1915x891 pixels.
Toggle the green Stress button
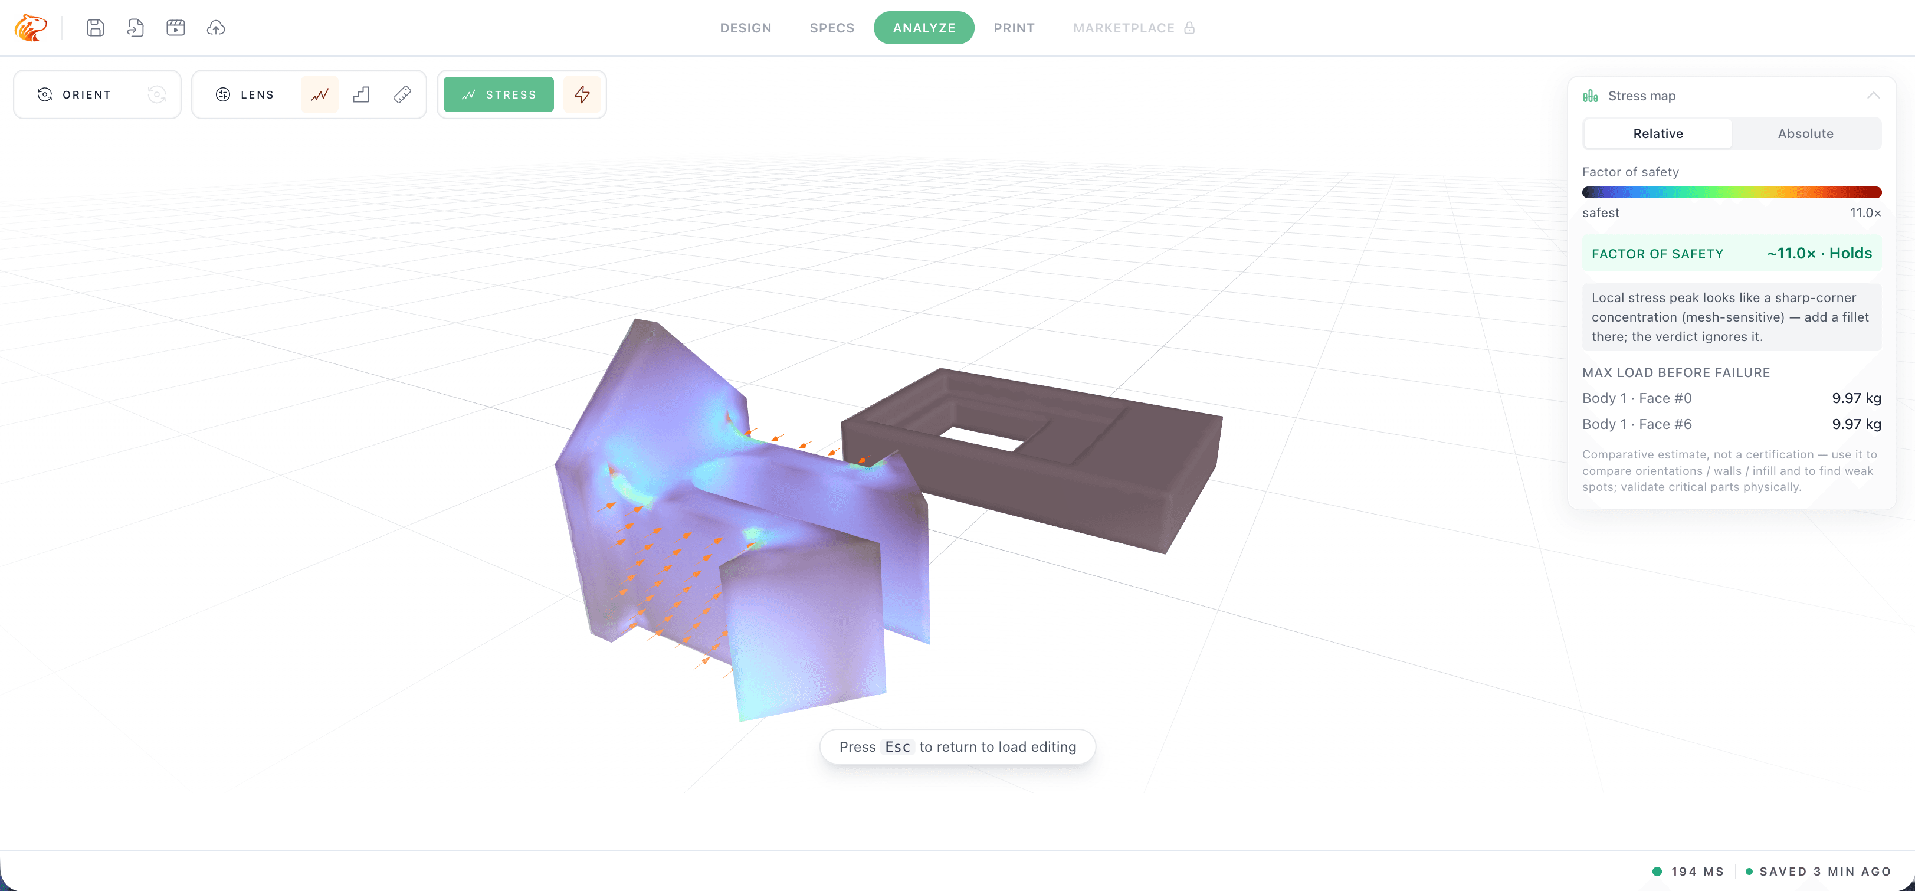[499, 94]
